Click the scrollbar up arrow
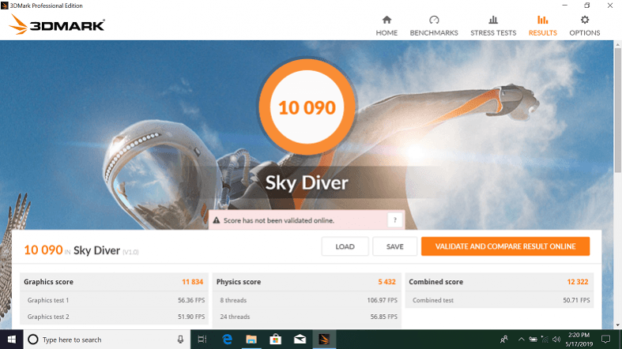This screenshot has width=622, height=349. point(617,44)
